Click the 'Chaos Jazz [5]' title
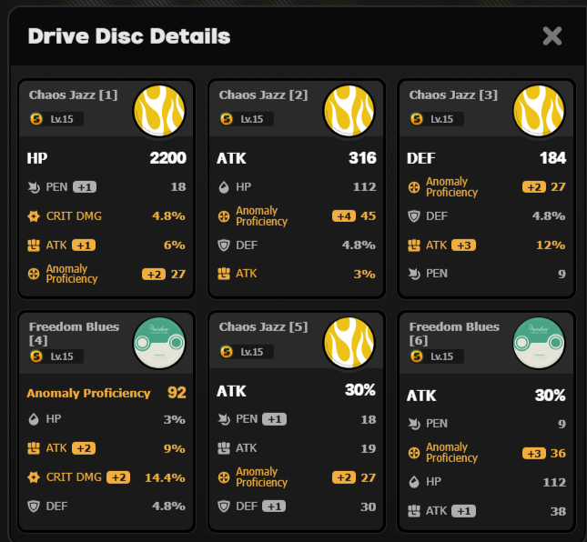 [x=264, y=326]
